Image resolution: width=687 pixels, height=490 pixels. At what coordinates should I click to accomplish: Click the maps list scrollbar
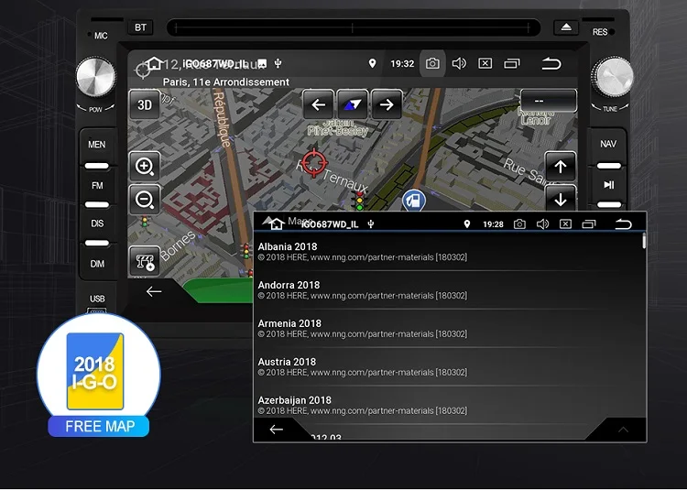(644, 241)
